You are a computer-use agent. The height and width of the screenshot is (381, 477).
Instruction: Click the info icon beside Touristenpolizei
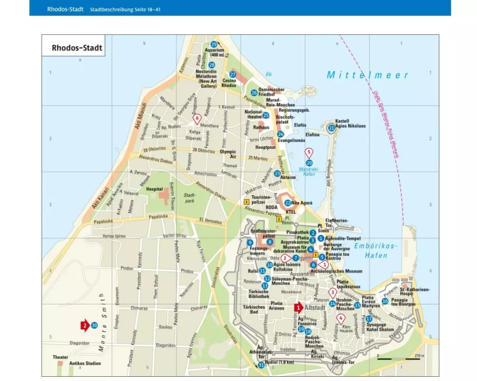pos(247,202)
